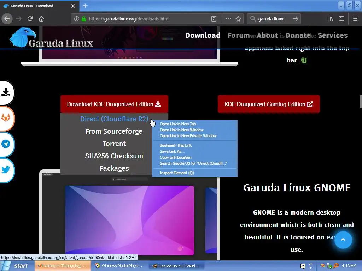Open Donate in site navigation
362x271 pixels.
pos(298,35)
